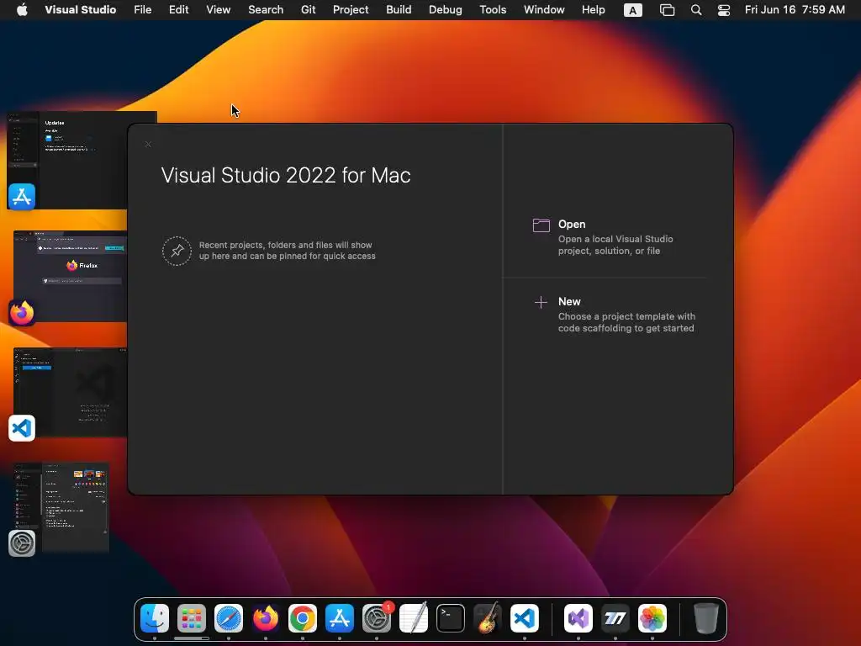Click the Stage Manager menu bar icon
861x646 pixels.
coord(667,10)
